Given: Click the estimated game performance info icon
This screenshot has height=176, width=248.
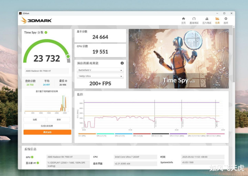Looking at the screenshot, I should (x=122, y=63).
